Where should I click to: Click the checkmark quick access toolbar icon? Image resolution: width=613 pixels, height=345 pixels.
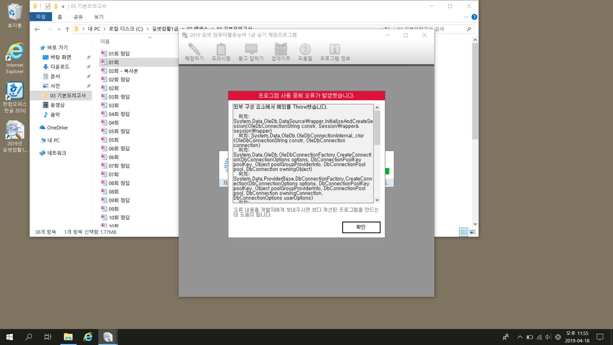click(48, 6)
